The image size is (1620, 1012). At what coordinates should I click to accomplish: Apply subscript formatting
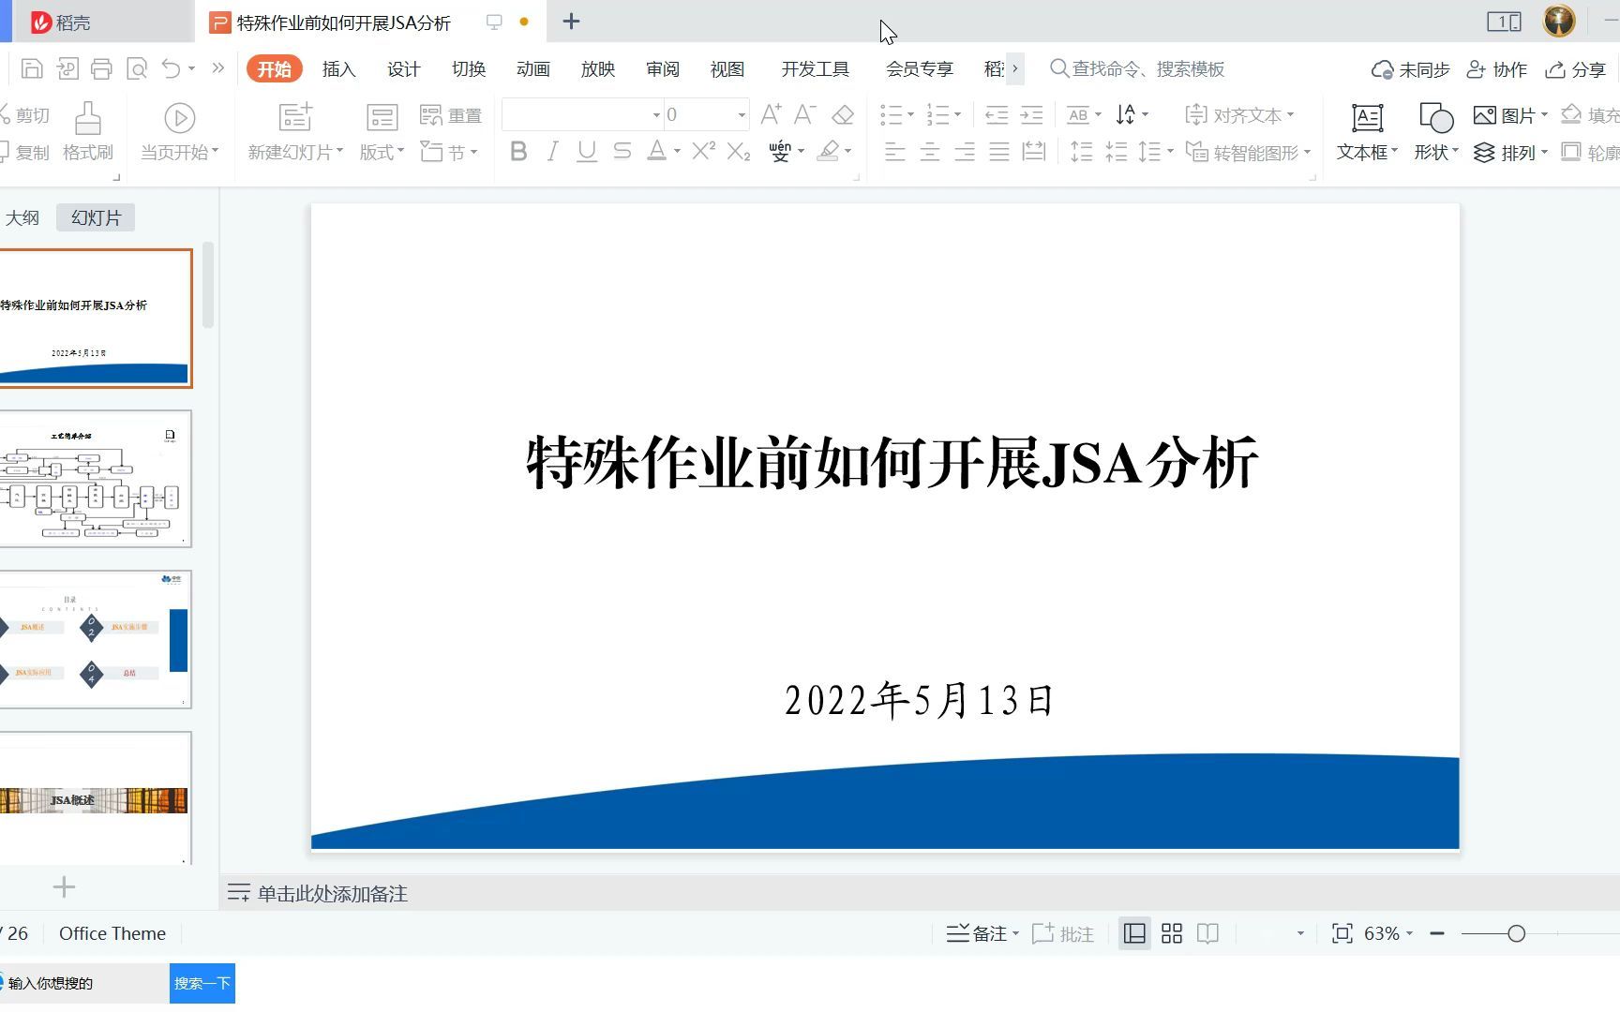tap(739, 151)
